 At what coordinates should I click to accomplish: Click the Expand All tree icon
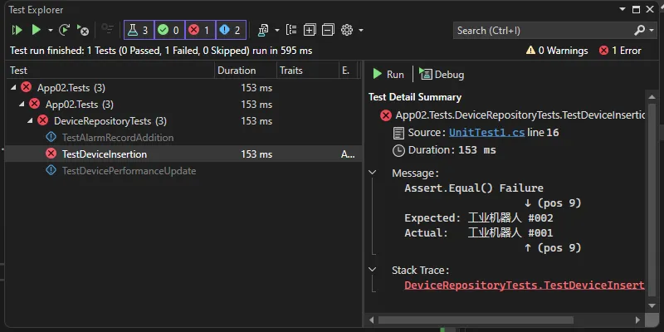(x=310, y=30)
